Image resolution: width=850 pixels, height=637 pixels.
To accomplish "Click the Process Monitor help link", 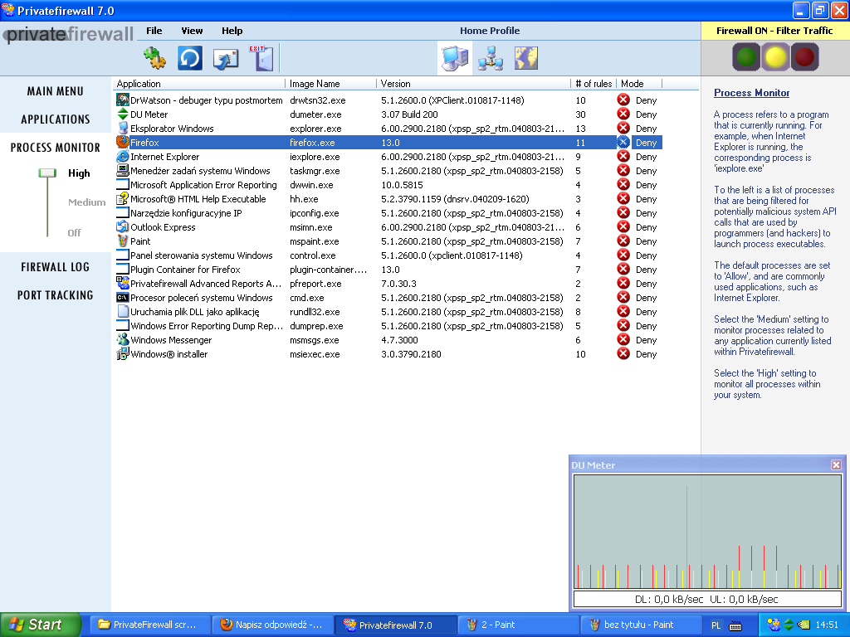I will (x=751, y=93).
